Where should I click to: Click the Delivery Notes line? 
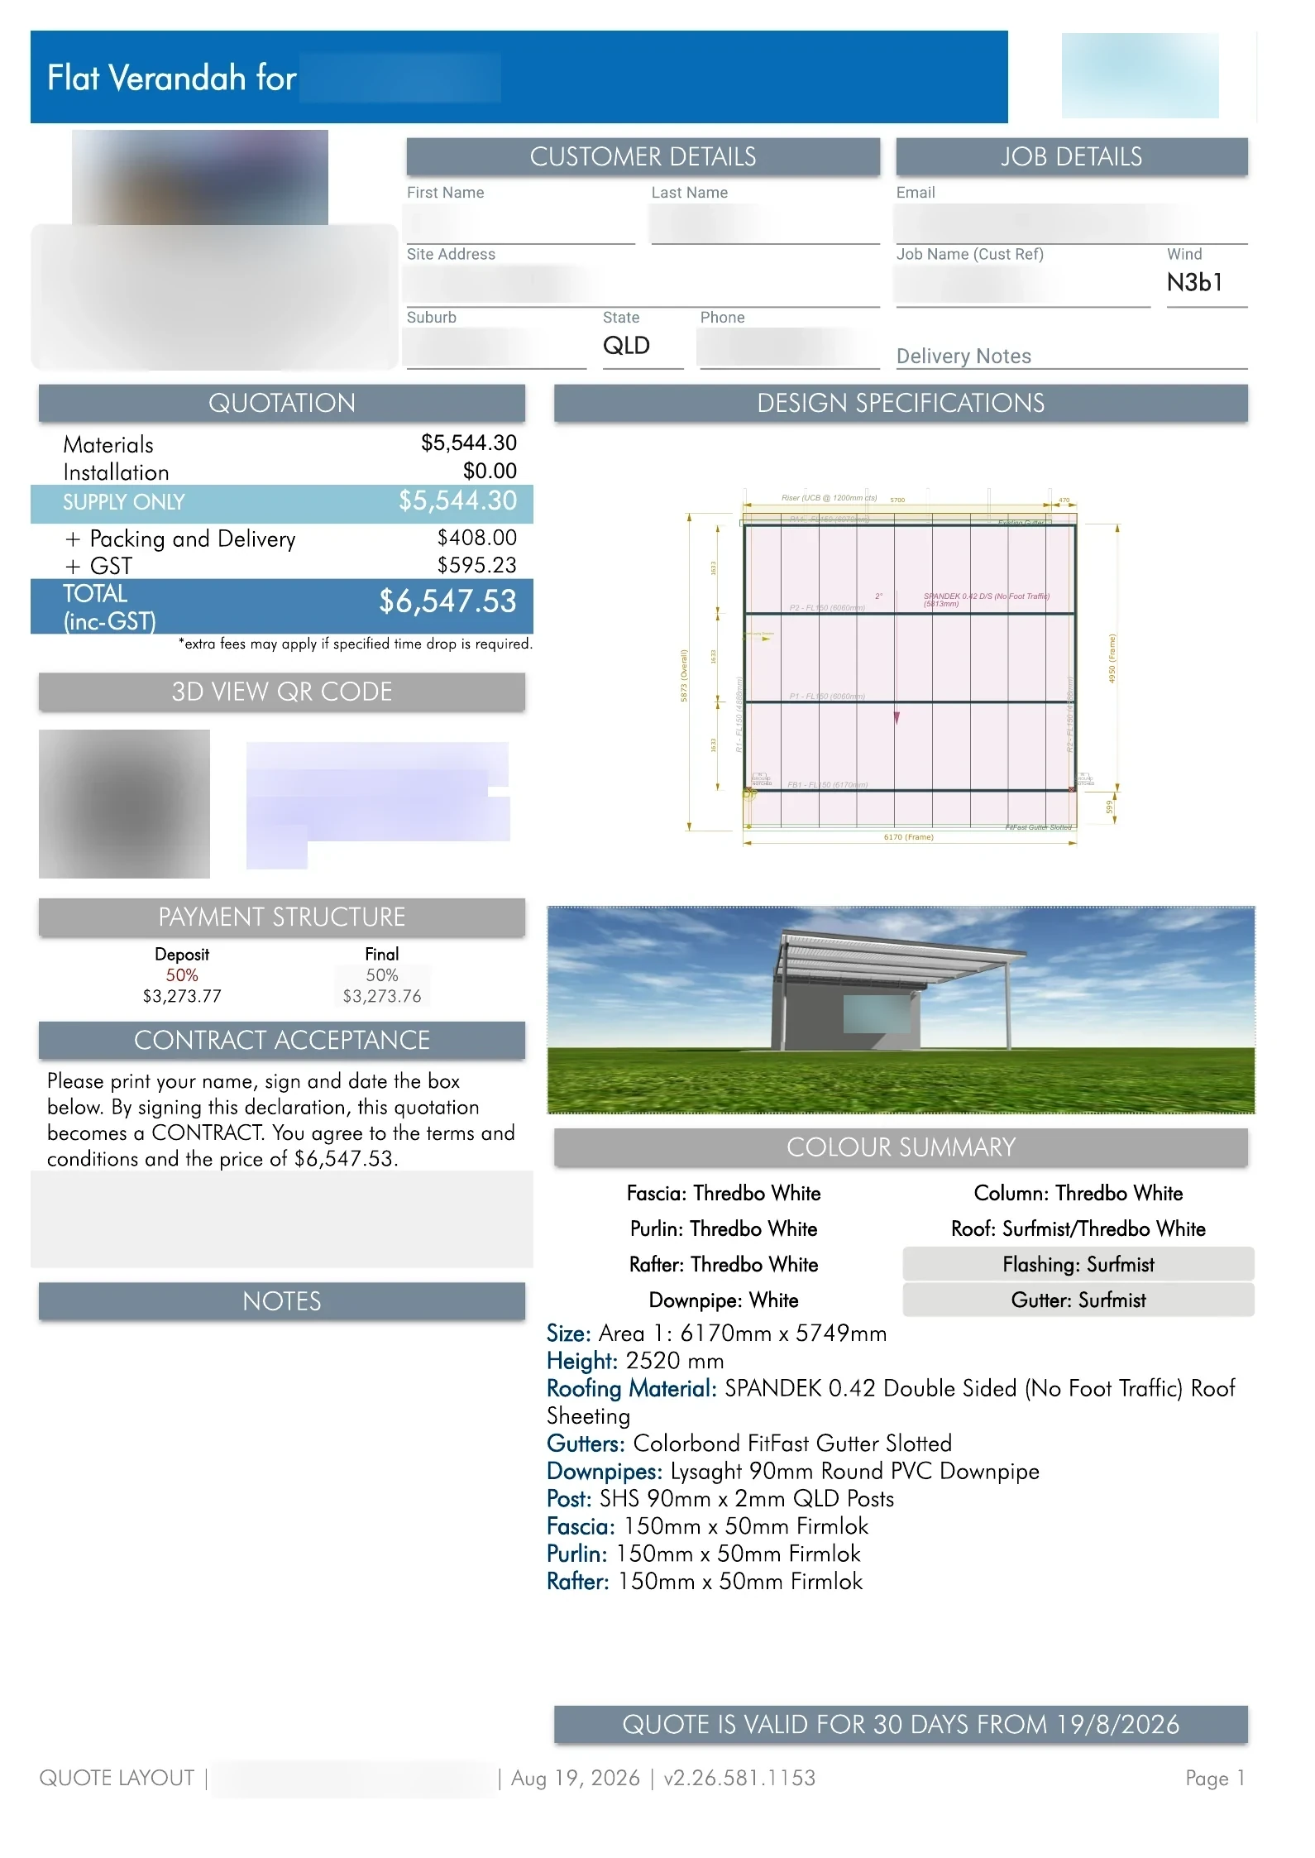pyautogui.click(x=1071, y=357)
